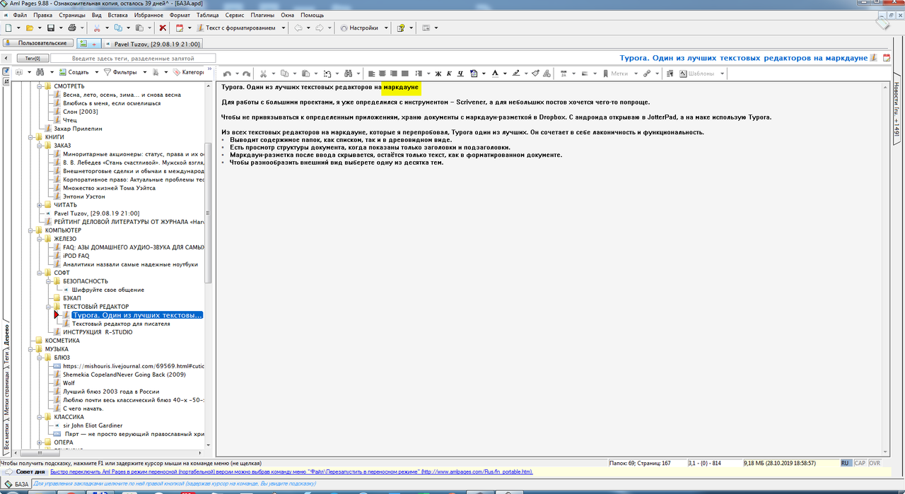Open the Текст с форматированием dropdown
Screen dimensions: 905x494
(284, 28)
